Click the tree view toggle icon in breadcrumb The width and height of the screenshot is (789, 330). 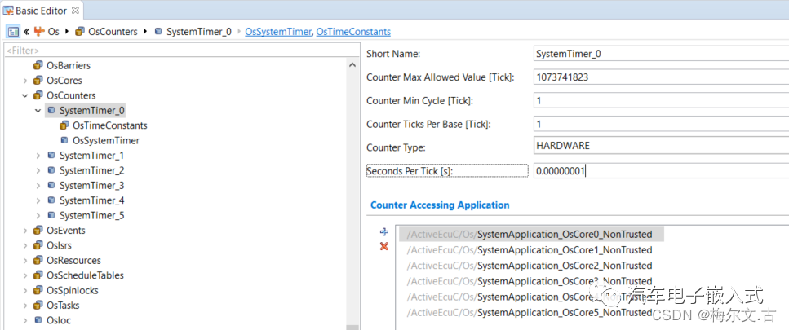point(13,32)
